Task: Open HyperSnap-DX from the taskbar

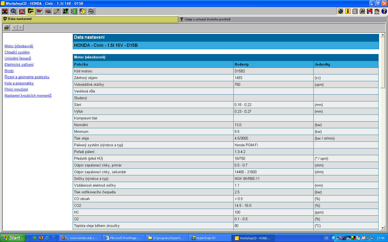Action: click(206, 238)
